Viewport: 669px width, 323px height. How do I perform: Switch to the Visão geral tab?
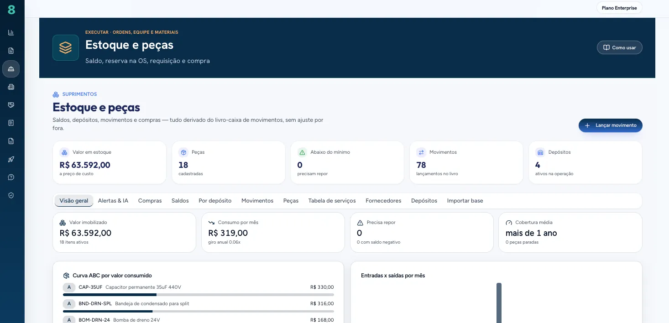click(74, 201)
